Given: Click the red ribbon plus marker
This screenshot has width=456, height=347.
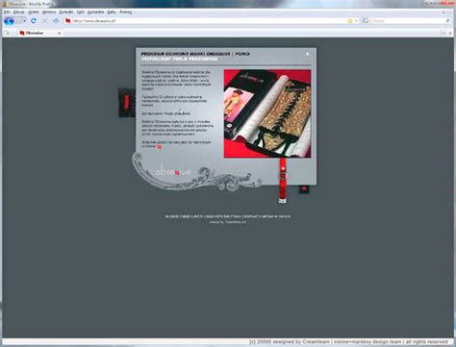Looking at the screenshot, I should pos(283,169).
